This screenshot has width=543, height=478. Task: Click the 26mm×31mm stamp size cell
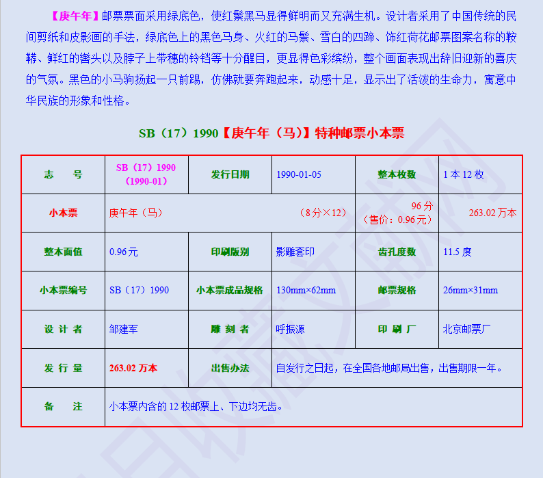(480, 290)
